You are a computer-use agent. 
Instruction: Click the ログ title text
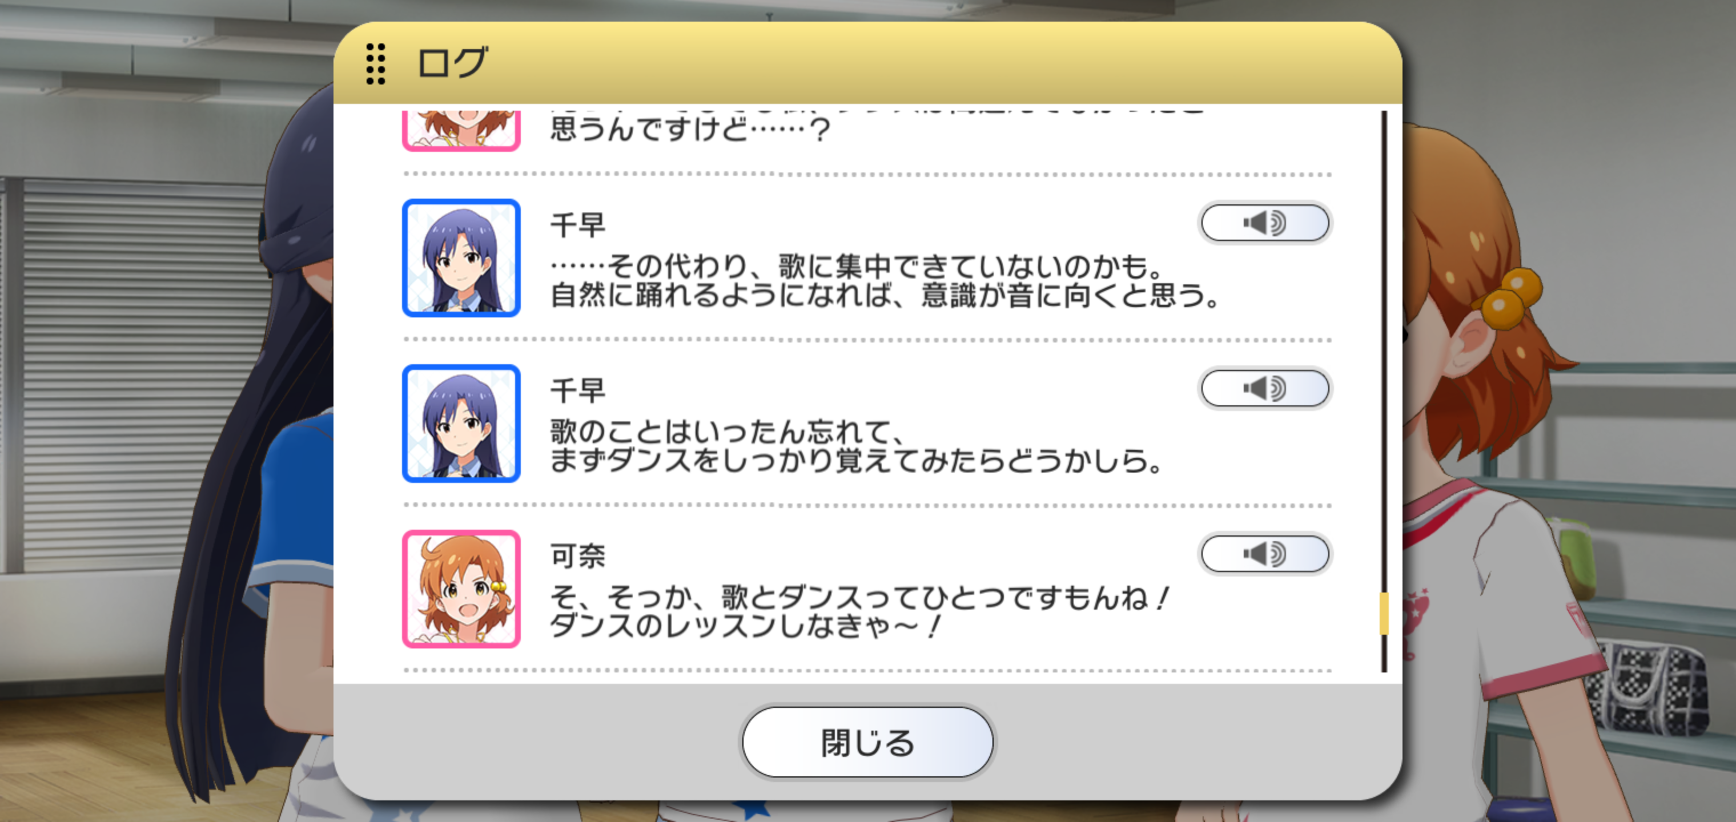point(452,63)
